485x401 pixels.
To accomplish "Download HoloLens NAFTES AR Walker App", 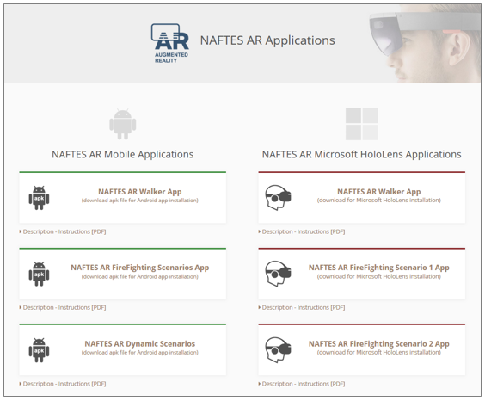I will 379,192.
